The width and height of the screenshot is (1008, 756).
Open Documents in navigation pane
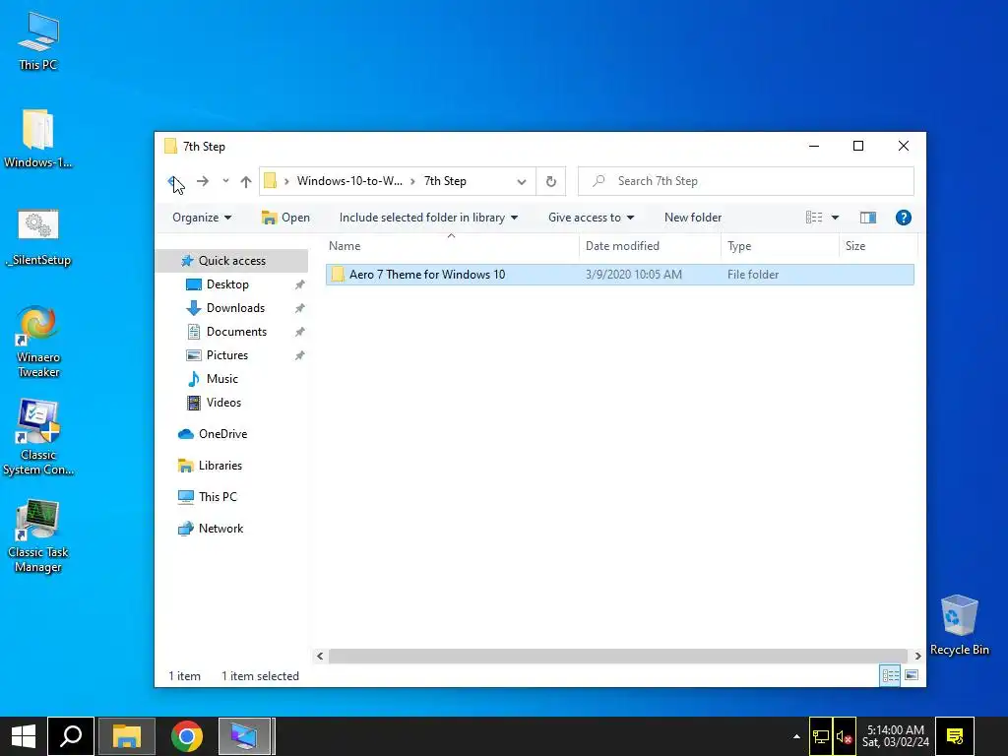(236, 332)
